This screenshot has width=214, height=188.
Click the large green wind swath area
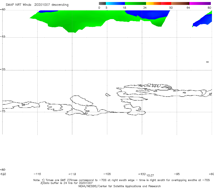click(x=82, y=19)
